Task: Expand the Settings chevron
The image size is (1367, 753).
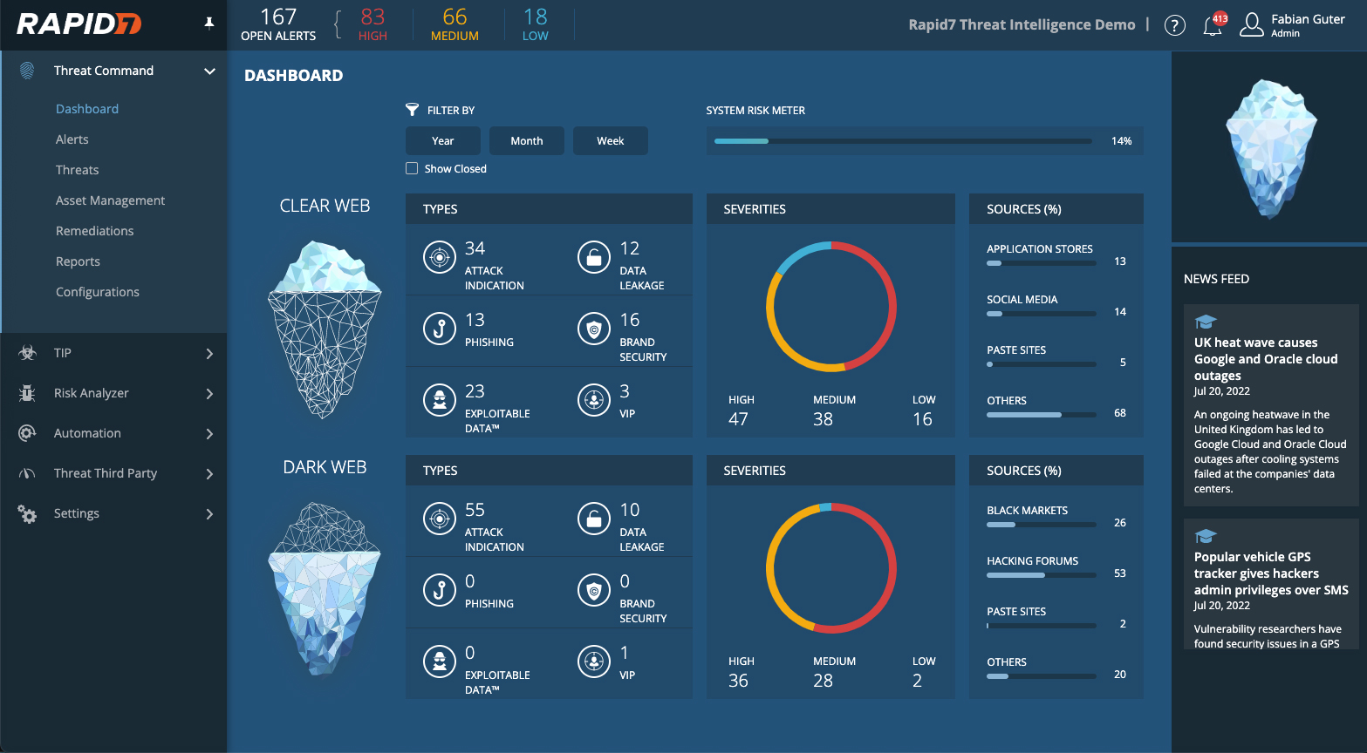Action: [209, 513]
